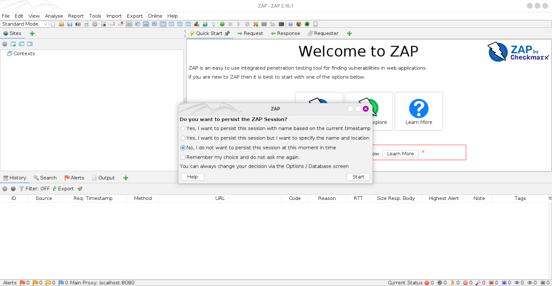Click the broom clear history icon
This screenshot has width=552, height=286.
point(80,189)
